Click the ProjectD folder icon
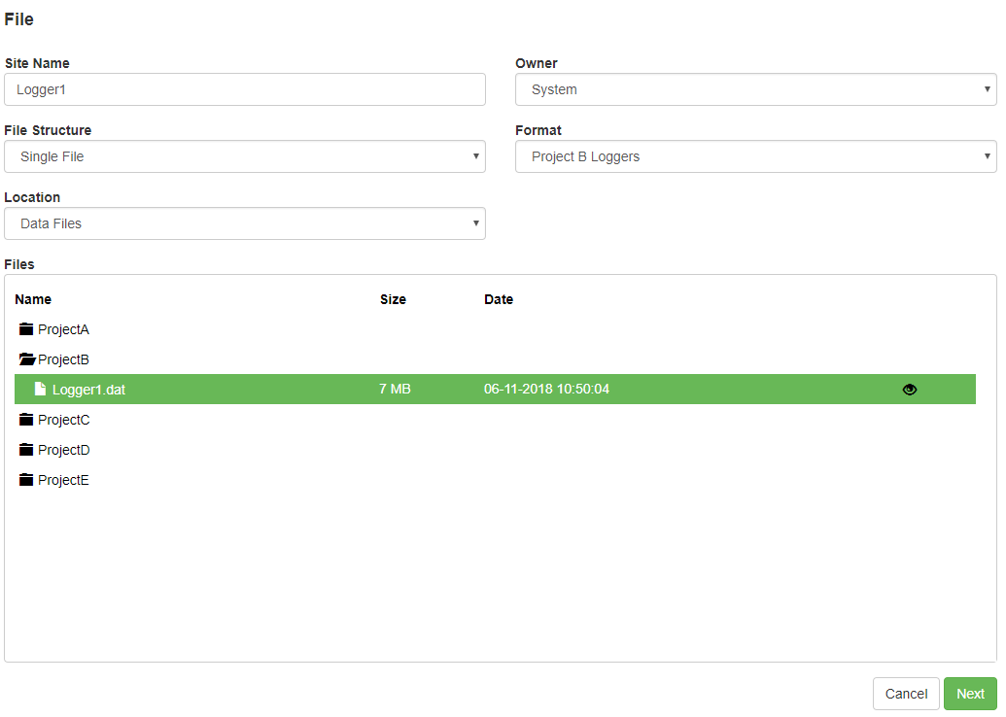Viewport: 1006px width, 717px height. tap(26, 450)
